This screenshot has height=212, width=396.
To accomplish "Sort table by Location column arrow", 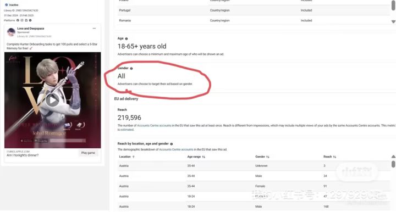I will tap(133, 157).
